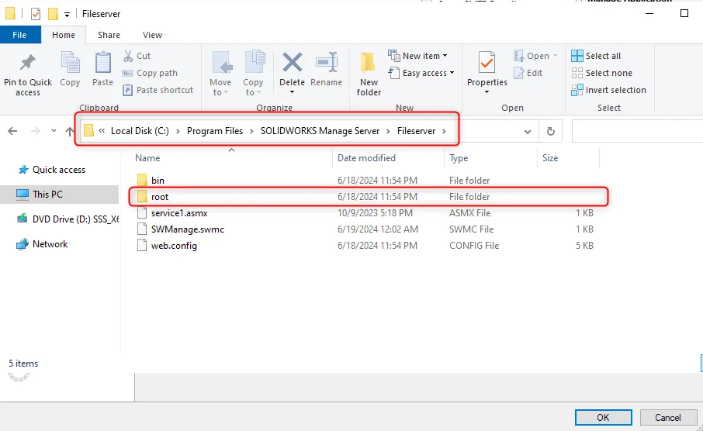Open recent locations dropdown arrow

pyautogui.click(x=54, y=131)
